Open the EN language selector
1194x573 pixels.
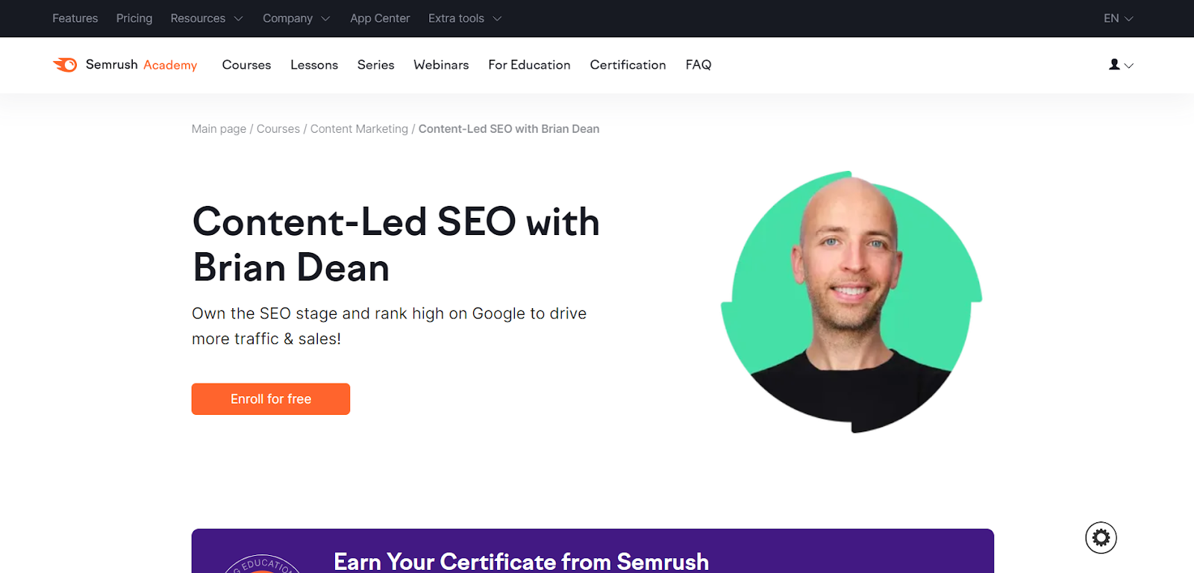click(1118, 19)
